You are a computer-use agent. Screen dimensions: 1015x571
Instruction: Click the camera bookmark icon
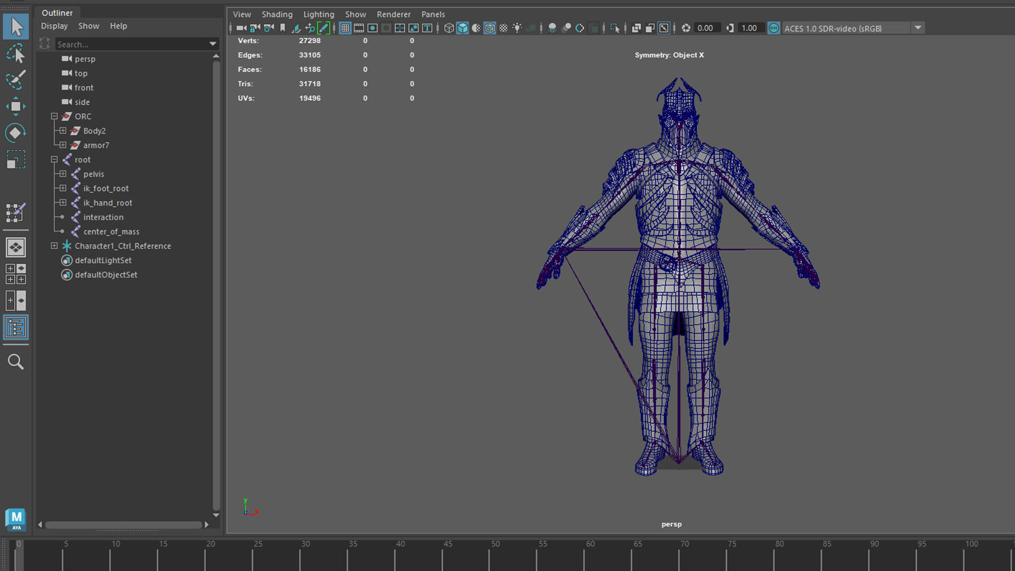point(283,28)
